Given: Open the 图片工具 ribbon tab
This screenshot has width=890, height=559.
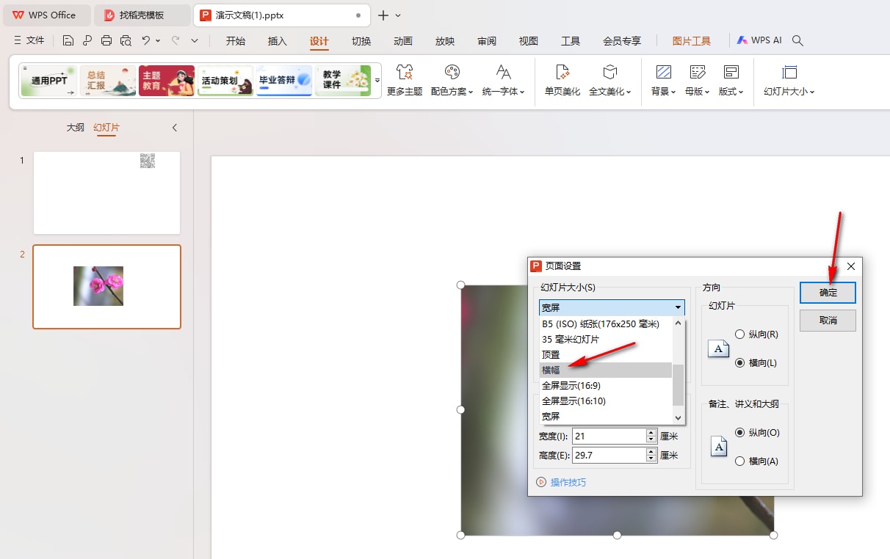Looking at the screenshot, I should (x=692, y=41).
